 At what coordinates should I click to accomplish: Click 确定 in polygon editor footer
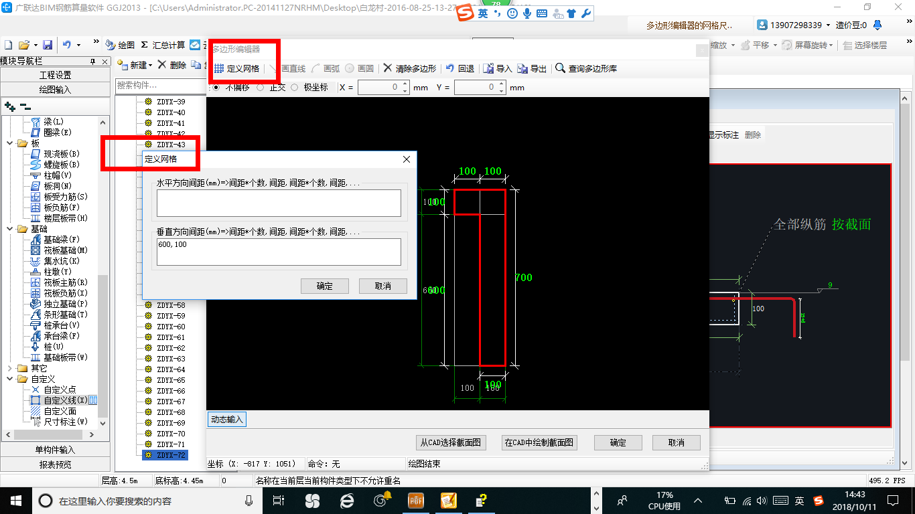pyautogui.click(x=618, y=442)
